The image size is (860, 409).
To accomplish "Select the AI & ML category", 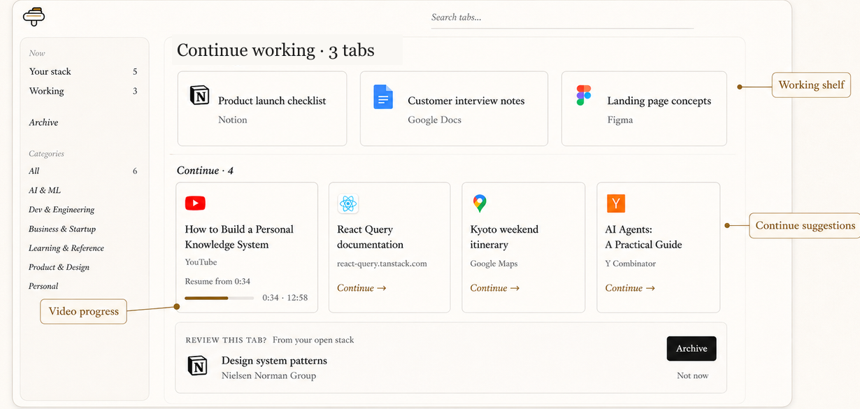I will pyautogui.click(x=45, y=190).
